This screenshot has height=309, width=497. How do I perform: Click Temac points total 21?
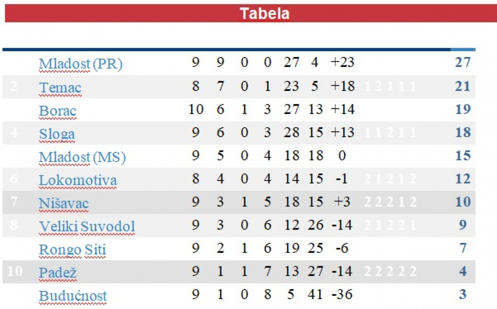click(x=463, y=86)
